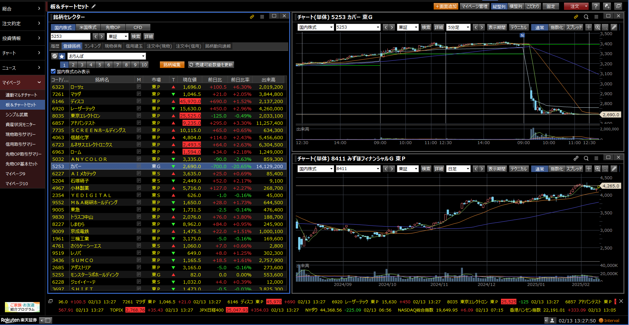
Task: Click the memo icon in the 6323 ローツェ row
Action: 139,87
